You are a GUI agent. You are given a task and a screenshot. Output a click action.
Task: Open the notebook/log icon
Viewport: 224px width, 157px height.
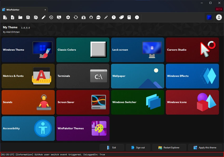point(129,17)
